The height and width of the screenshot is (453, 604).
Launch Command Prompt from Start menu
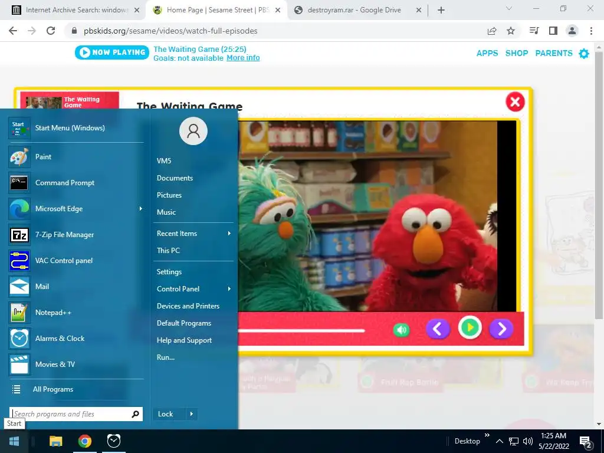click(x=76, y=183)
